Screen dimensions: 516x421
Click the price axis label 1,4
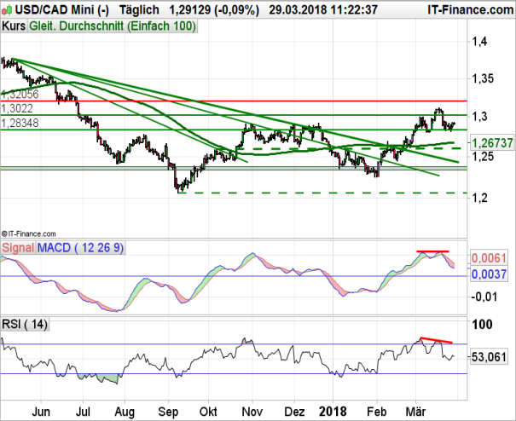pos(479,42)
